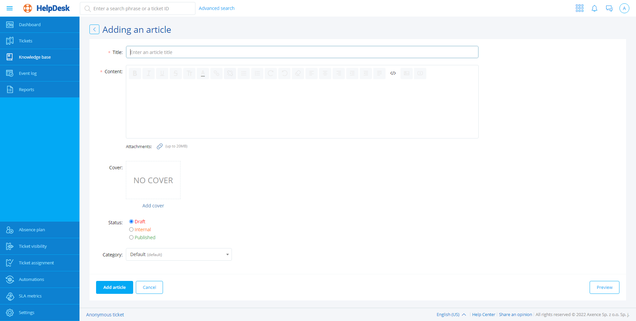
Task: Go back using the arrow button
Action: click(x=94, y=29)
